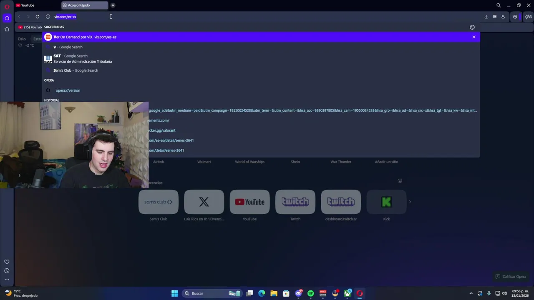This screenshot has height=300, width=534.
Task: Open new tab with plus button
Action: [x=113, y=5]
